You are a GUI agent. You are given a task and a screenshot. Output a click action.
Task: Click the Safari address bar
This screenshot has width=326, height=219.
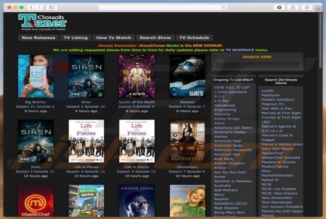click(x=163, y=8)
